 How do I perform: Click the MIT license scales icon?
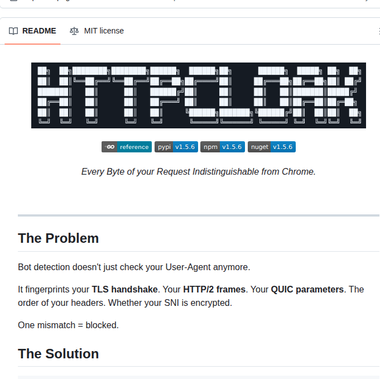[x=74, y=31]
